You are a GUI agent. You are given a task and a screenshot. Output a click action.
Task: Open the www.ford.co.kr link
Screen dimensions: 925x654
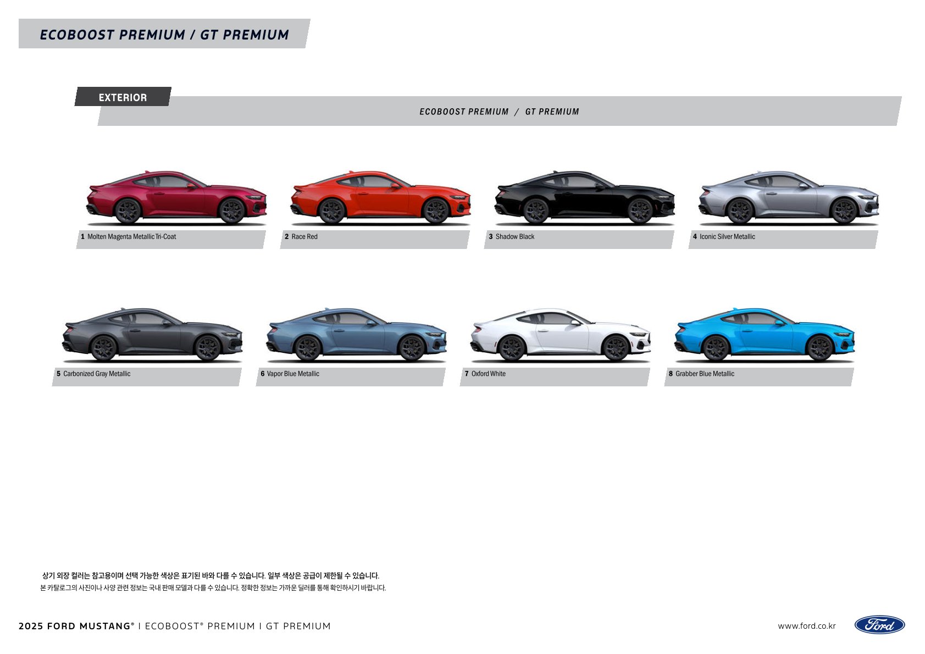pos(806,626)
